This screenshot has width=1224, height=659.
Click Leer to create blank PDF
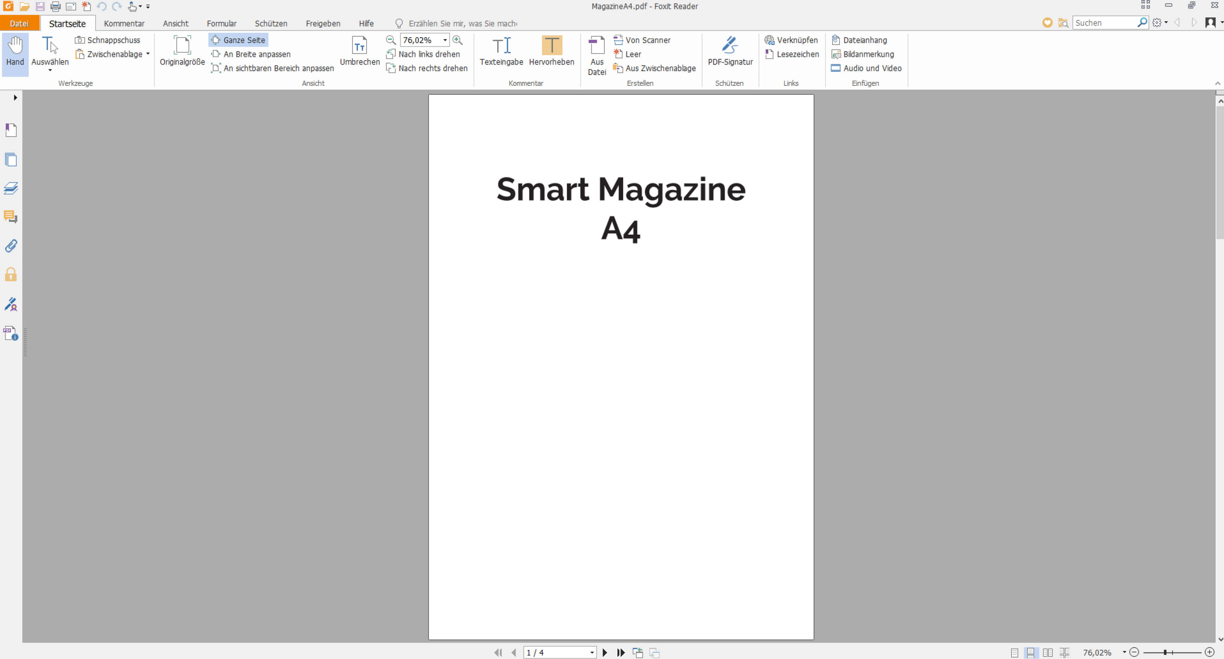(627, 54)
